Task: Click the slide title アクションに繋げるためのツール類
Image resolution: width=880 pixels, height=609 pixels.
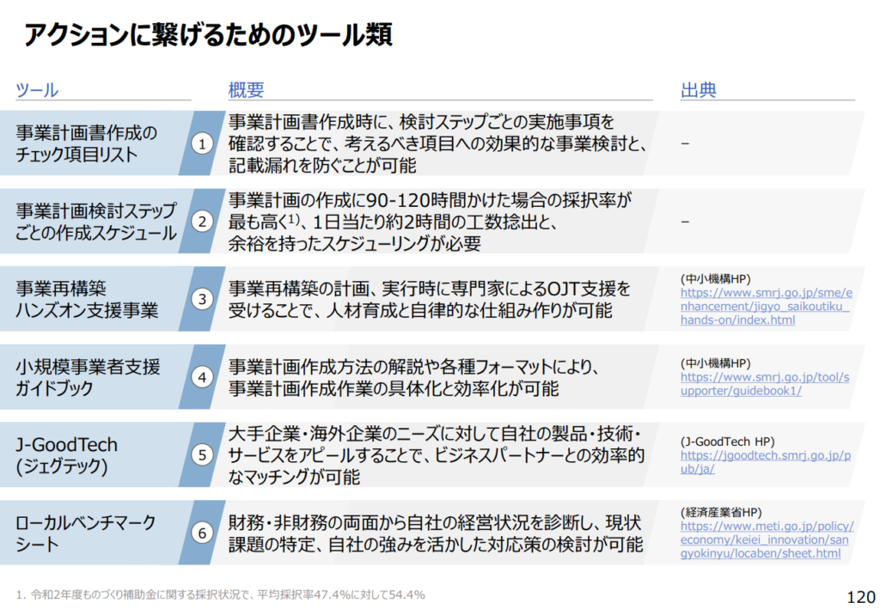Action: [x=208, y=34]
